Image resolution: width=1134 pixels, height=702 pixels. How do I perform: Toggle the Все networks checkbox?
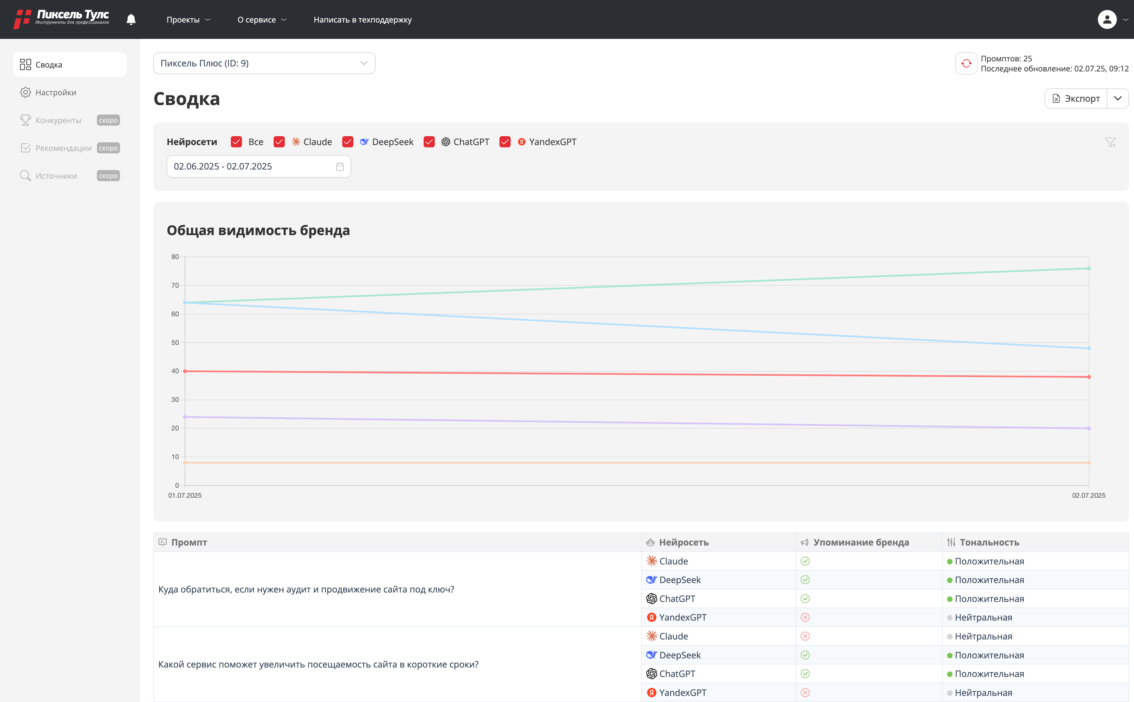pos(236,142)
